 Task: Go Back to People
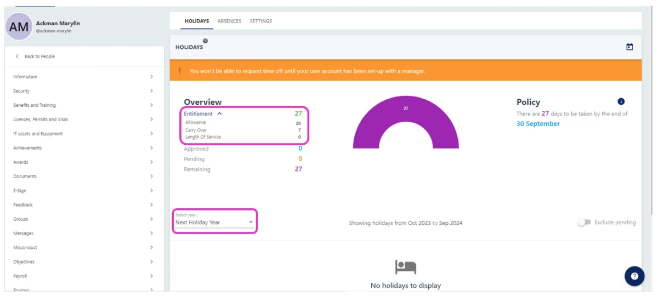pos(39,56)
